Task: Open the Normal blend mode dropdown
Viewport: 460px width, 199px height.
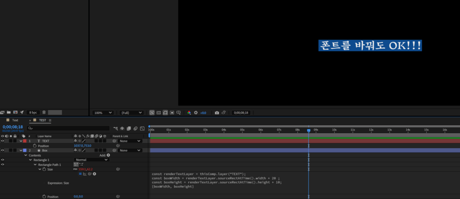Action: [x=92, y=160]
